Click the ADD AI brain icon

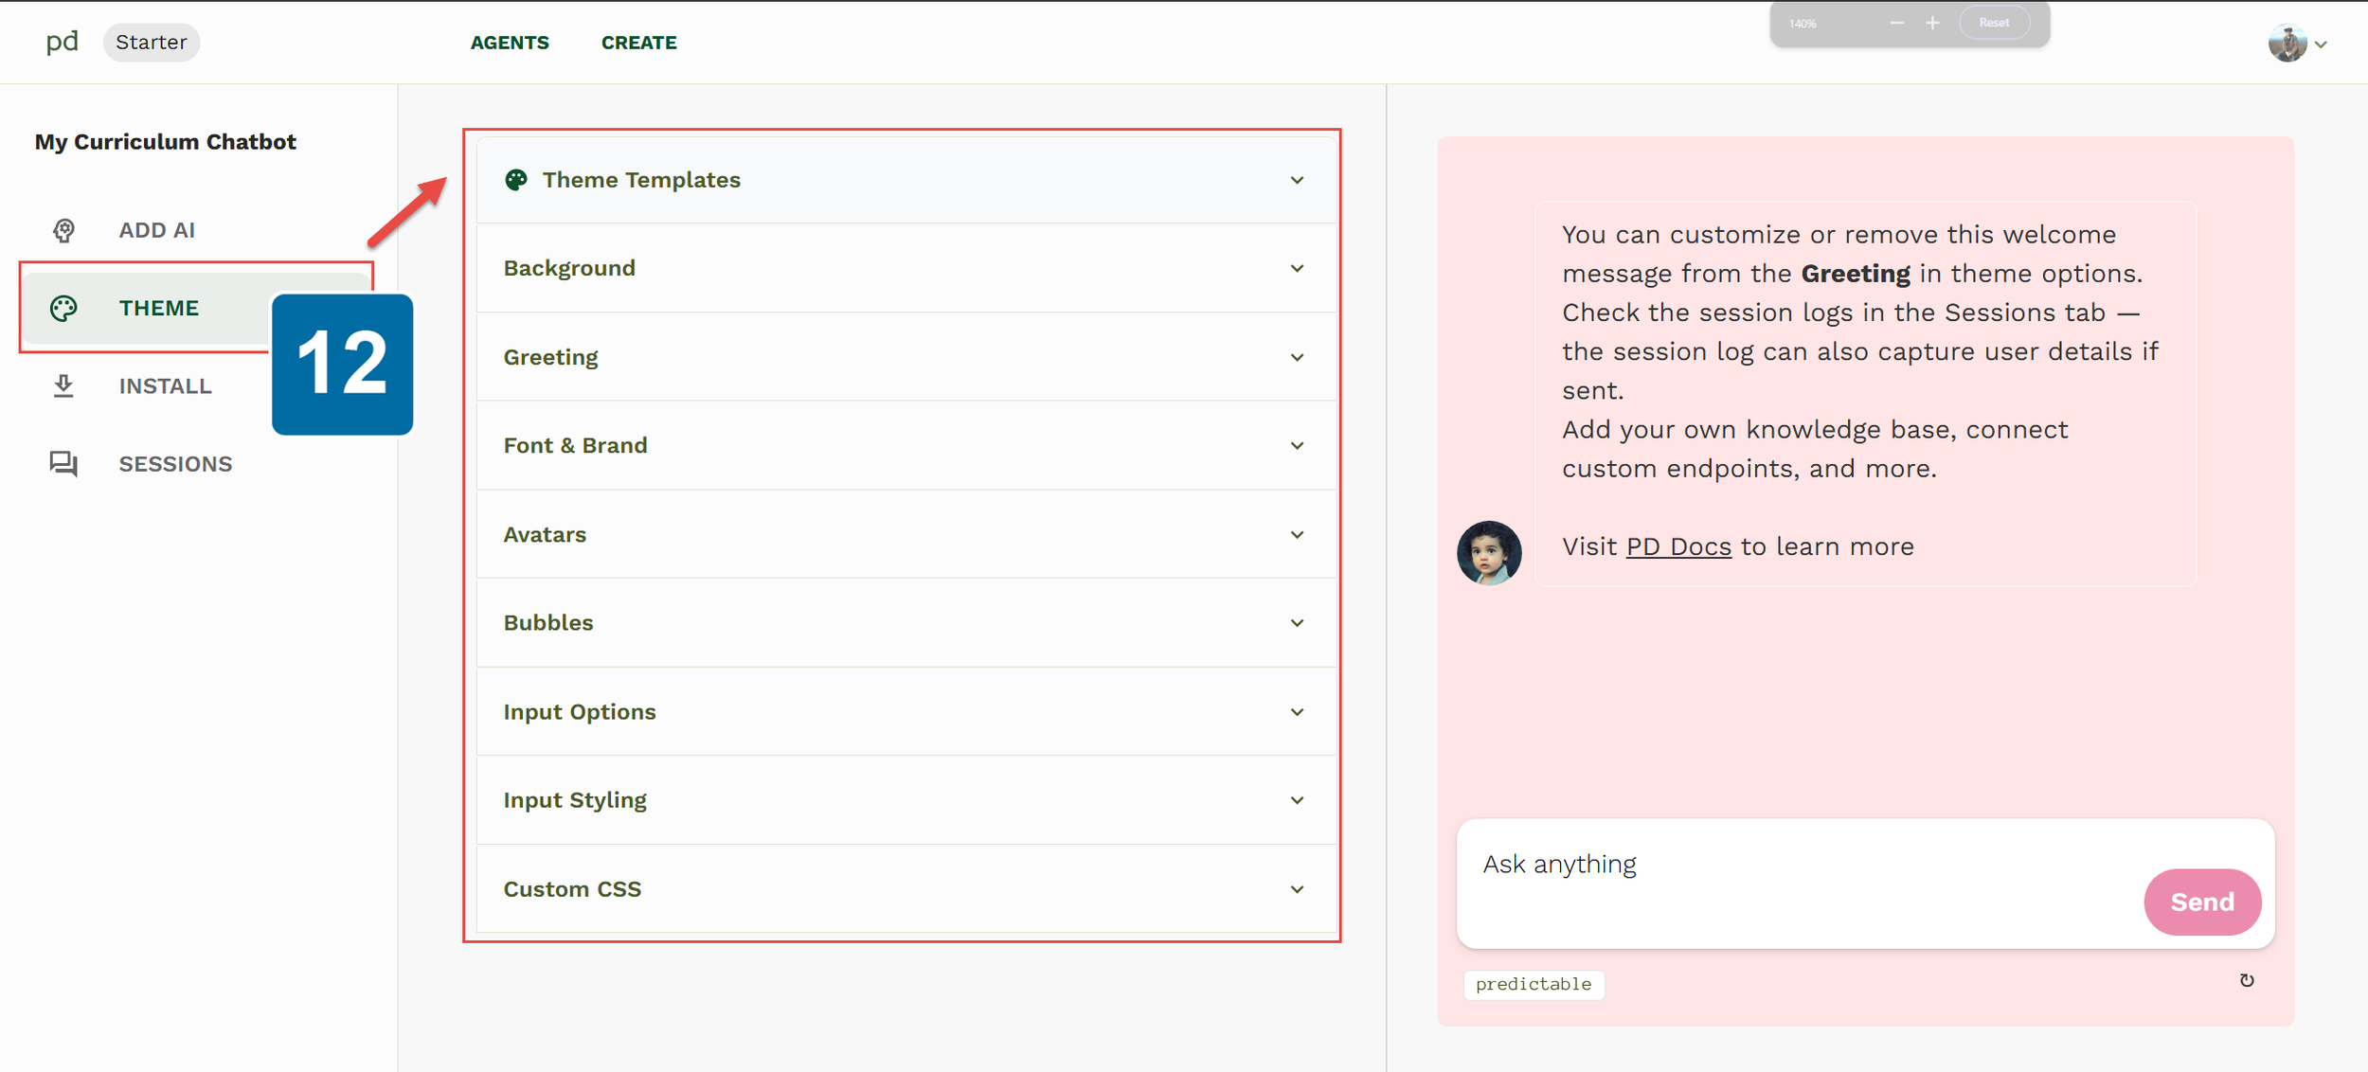(63, 230)
